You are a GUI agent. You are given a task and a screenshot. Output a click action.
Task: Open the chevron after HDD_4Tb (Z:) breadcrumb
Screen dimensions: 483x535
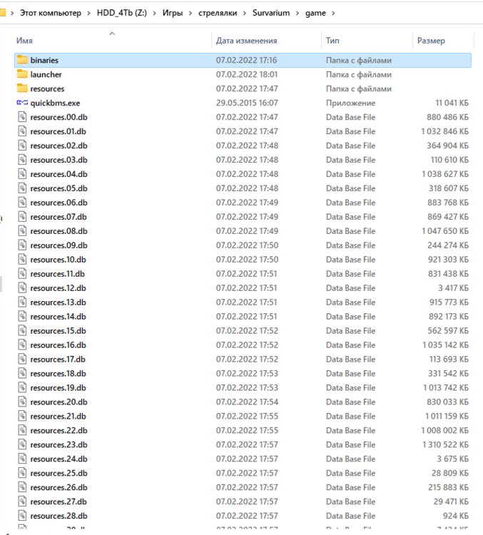[155, 14]
